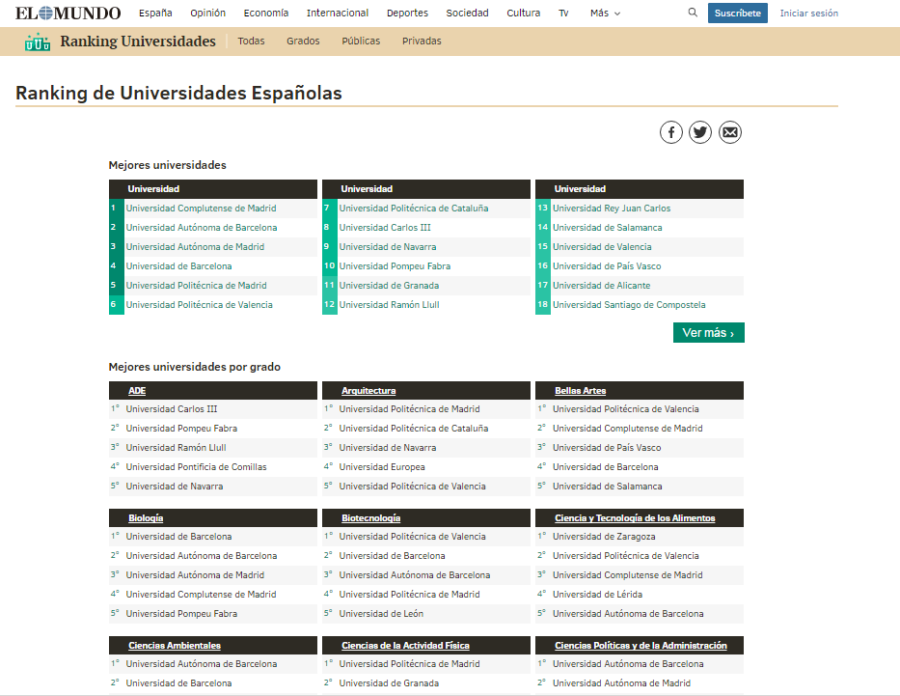Open the search magnifier icon
The width and height of the screenshot is (900, 696).
tap(693, 13)
